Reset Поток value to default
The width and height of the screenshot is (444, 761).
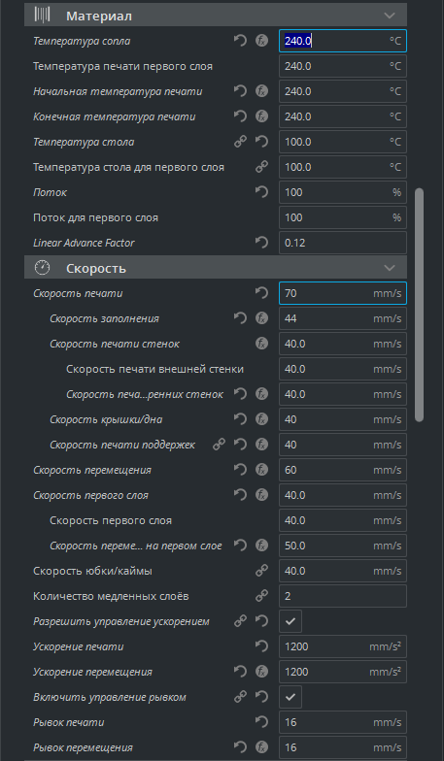[262, 192]
